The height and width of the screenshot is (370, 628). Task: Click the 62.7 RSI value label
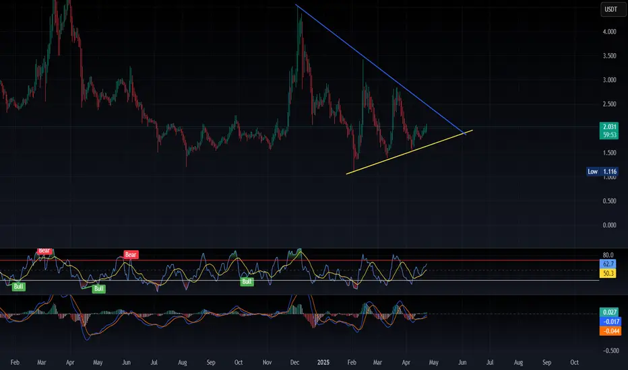[x=608, y=264]
